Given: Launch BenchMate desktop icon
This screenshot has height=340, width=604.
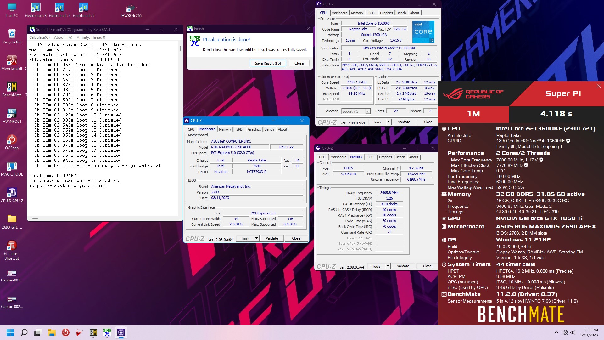Looking at the screenshot, I should (12, 89).
